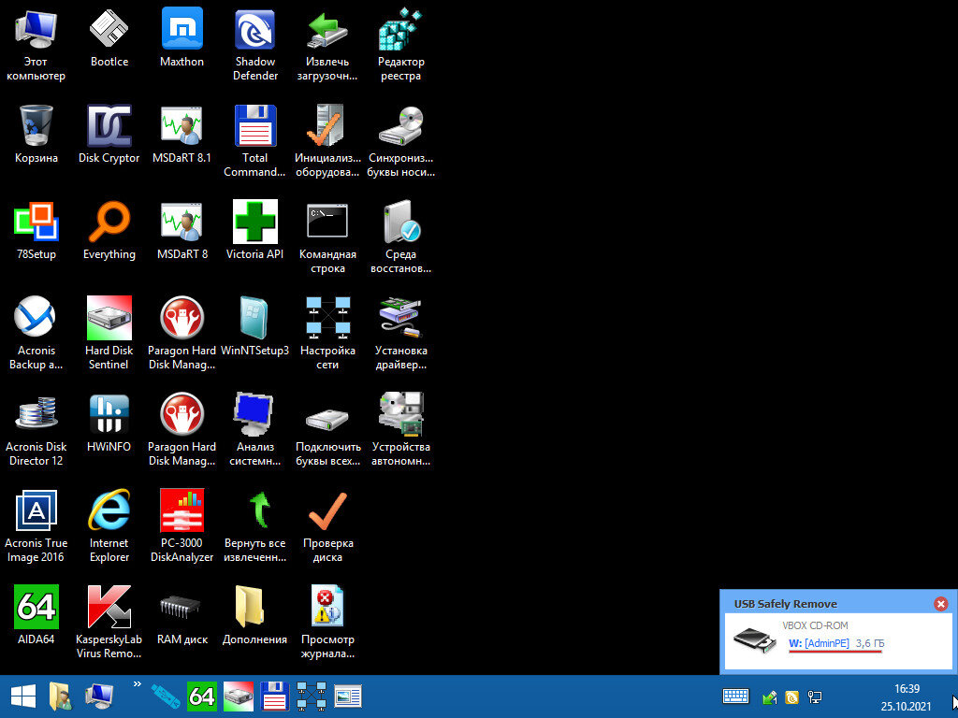Open Редактор реестра desktop shortcut
This screenshot has height=718, width=958.
(x=400, y=45)
